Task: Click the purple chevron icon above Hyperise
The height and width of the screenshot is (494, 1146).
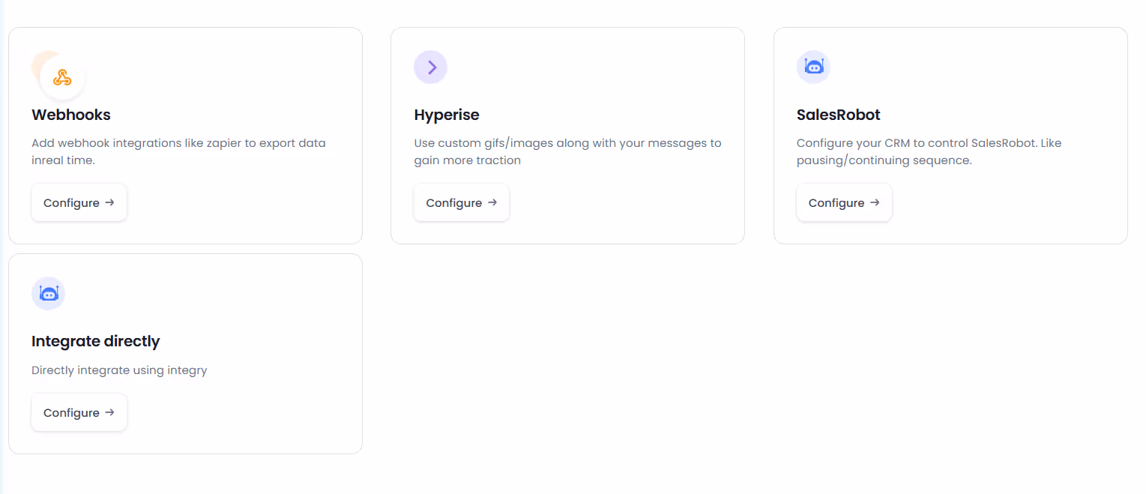Action: 430,67
